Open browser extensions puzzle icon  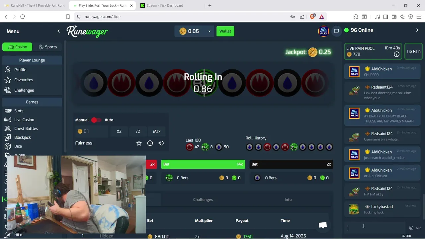pyautogui.click(x=356, y=17)
